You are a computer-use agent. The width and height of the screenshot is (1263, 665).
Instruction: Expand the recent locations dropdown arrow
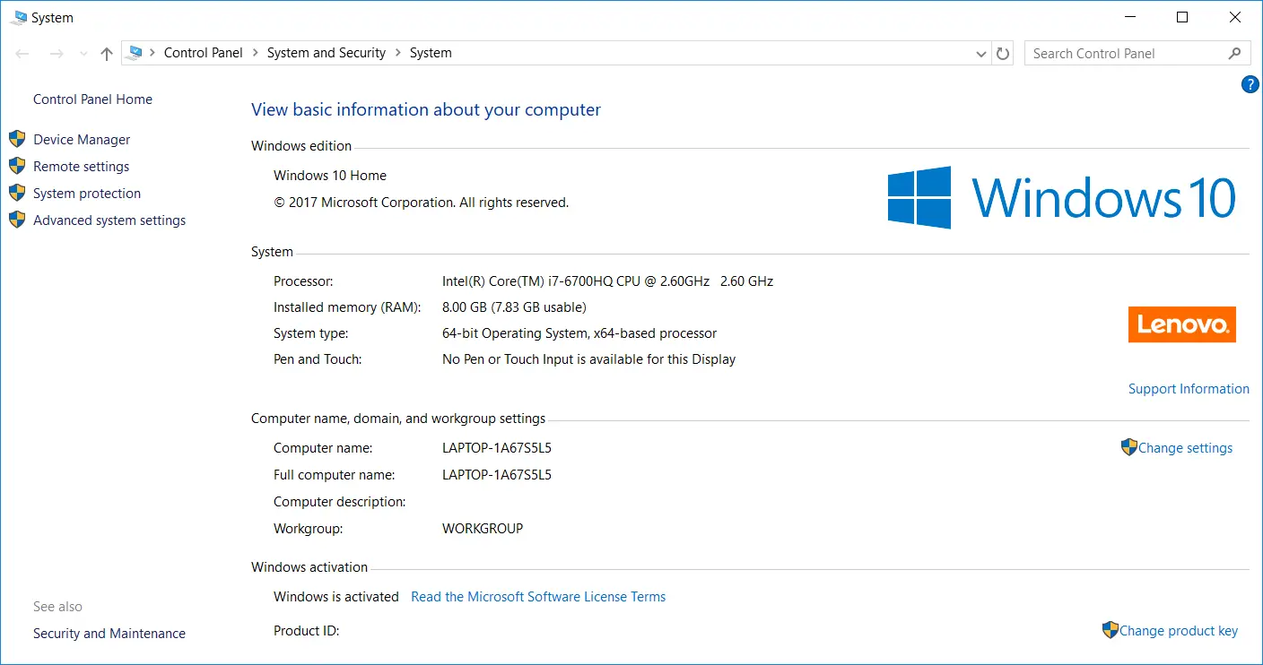83,54
